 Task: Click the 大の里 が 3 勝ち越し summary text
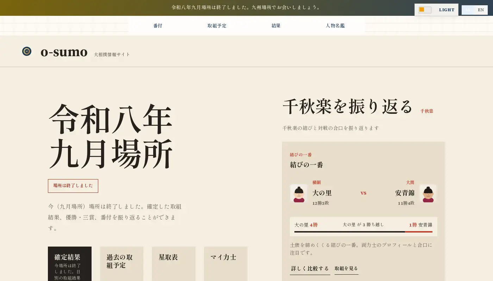click(363, 224)
